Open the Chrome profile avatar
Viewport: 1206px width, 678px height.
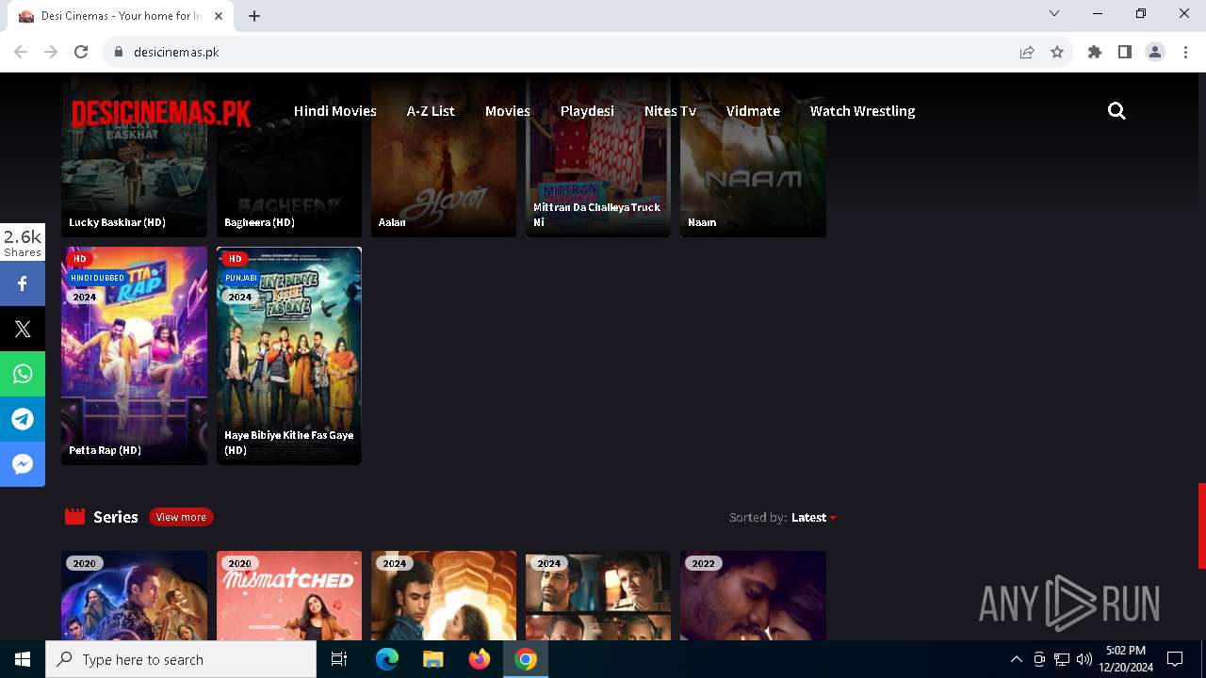[x=1155, y=52]
